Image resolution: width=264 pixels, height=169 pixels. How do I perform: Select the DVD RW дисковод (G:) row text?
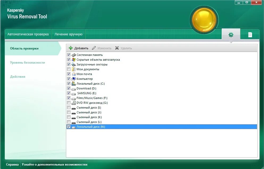click(92, 103)
